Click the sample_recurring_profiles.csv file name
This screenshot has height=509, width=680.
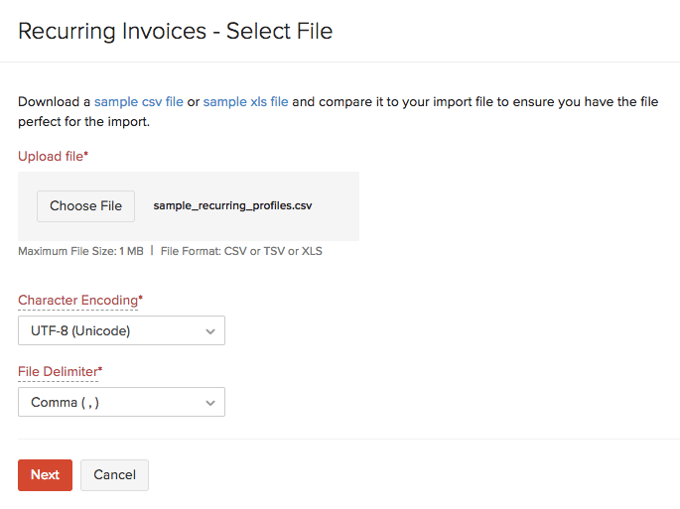(233, 206)
